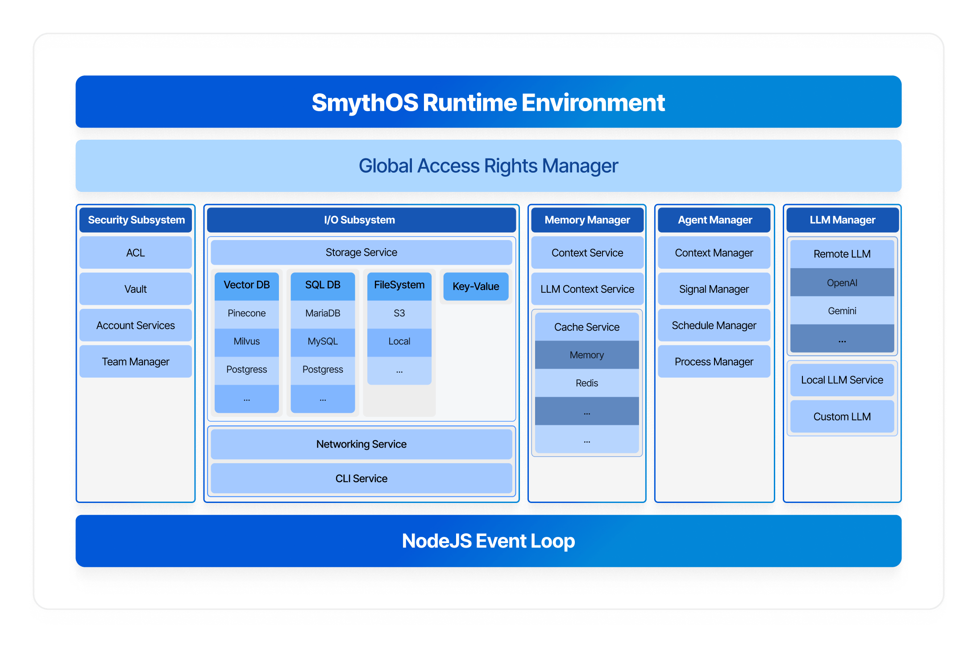Select the Vault block
This screenshot has width=976, height=648.
pyautogui.click(x=136, y=289)
